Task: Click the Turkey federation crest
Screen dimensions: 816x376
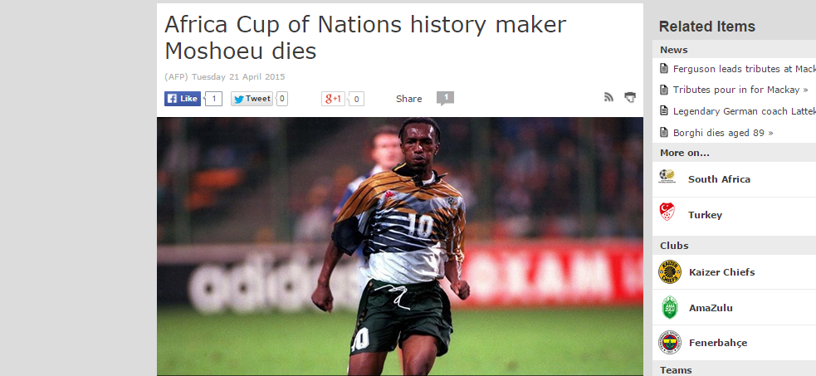Action: pyautogui.click(x=667, y=212)
